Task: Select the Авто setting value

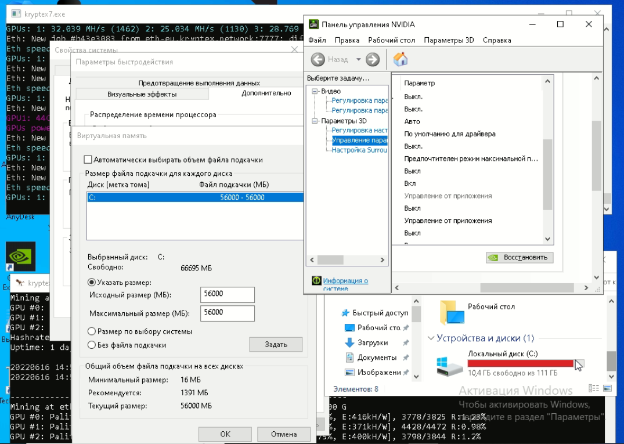Action: [412, 121]
